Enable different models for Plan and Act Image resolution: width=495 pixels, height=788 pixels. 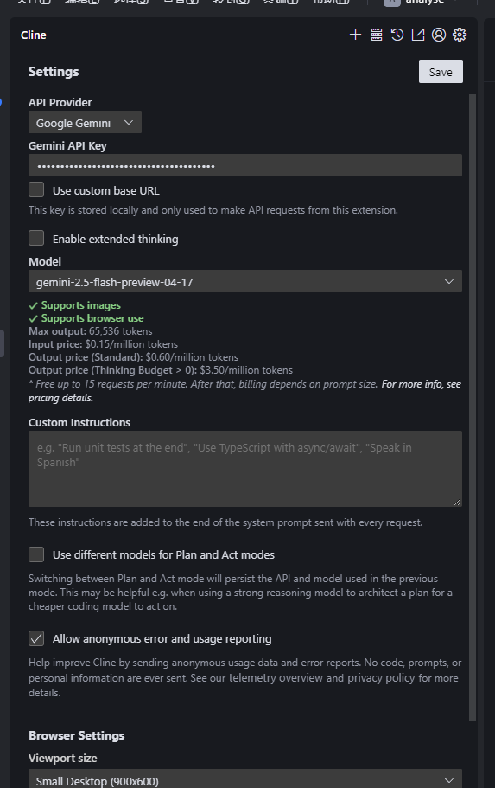pyautogui.click(x=36, y=554)
